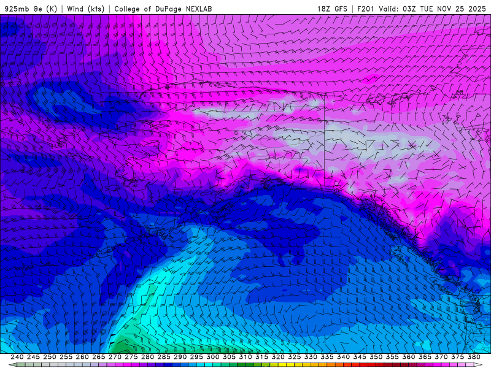491x368 pixels.
Task: Click the '18Z GFS' model run label
Action: tap(332, 9)
